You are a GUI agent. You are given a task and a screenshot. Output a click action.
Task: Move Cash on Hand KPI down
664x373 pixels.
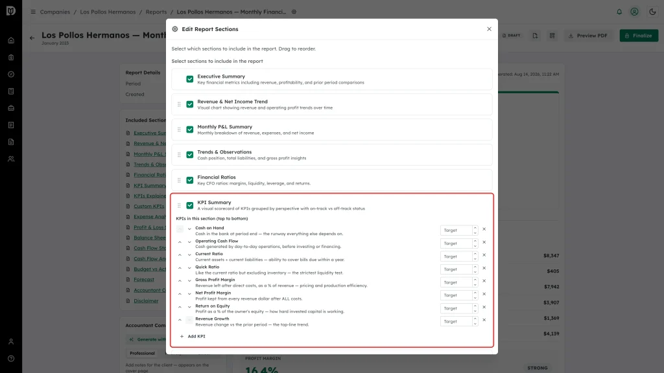point(189,229)
